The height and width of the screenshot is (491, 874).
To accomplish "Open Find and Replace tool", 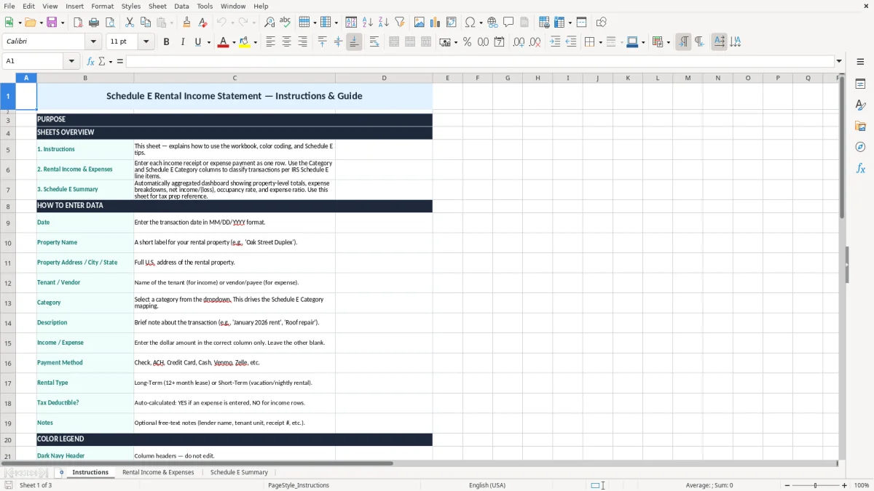I will point(269,23).
